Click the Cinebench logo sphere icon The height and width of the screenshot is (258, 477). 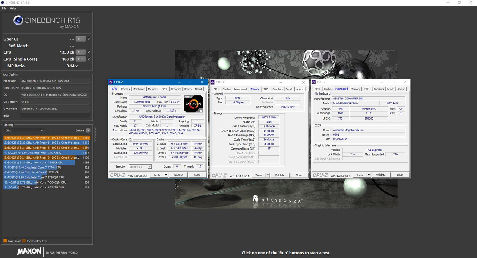[18, 20]
